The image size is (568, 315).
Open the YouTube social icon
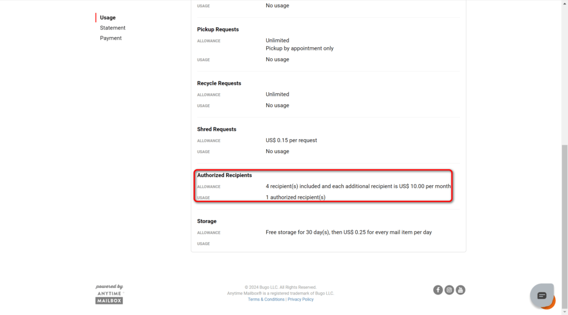pos(460,289)
